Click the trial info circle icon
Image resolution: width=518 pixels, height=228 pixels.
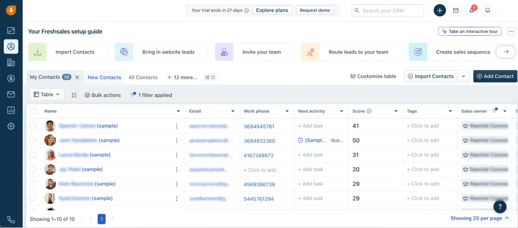tap(246, 11)
